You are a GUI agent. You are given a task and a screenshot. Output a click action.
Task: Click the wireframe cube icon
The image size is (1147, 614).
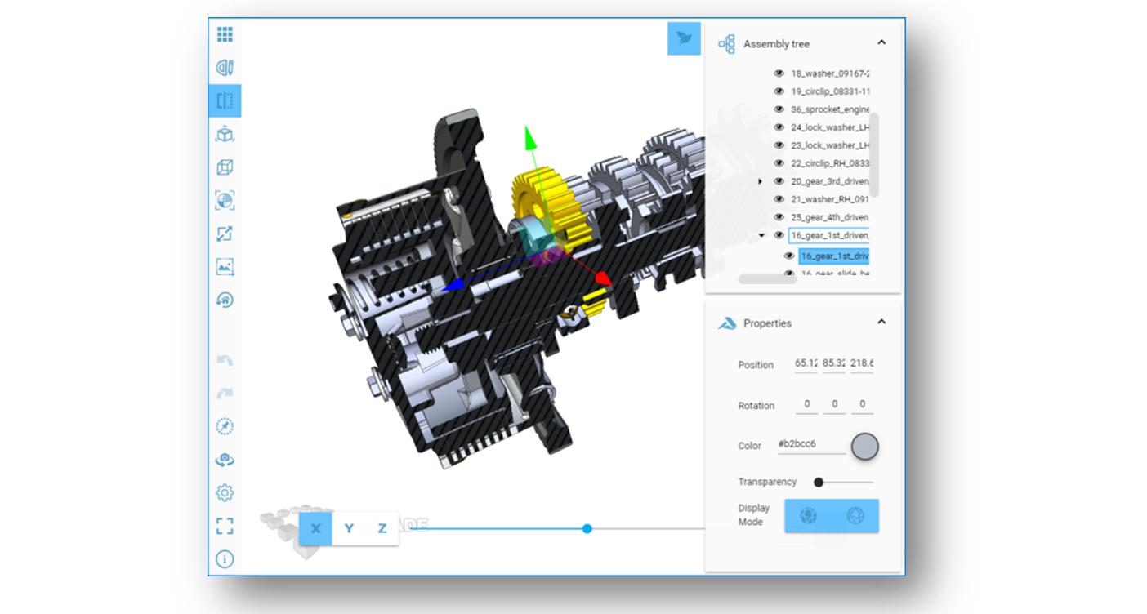click(225, 167)
